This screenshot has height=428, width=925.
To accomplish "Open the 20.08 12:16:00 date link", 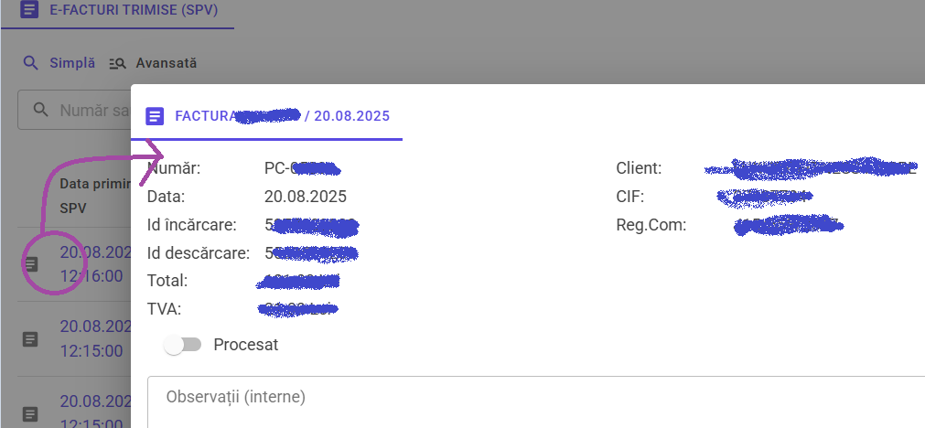I will [95, 264].
